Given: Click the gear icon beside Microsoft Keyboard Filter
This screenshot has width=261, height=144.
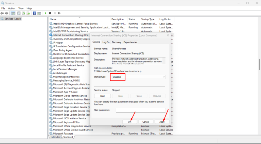Looking at the screenshot, I should coord(51,122).
